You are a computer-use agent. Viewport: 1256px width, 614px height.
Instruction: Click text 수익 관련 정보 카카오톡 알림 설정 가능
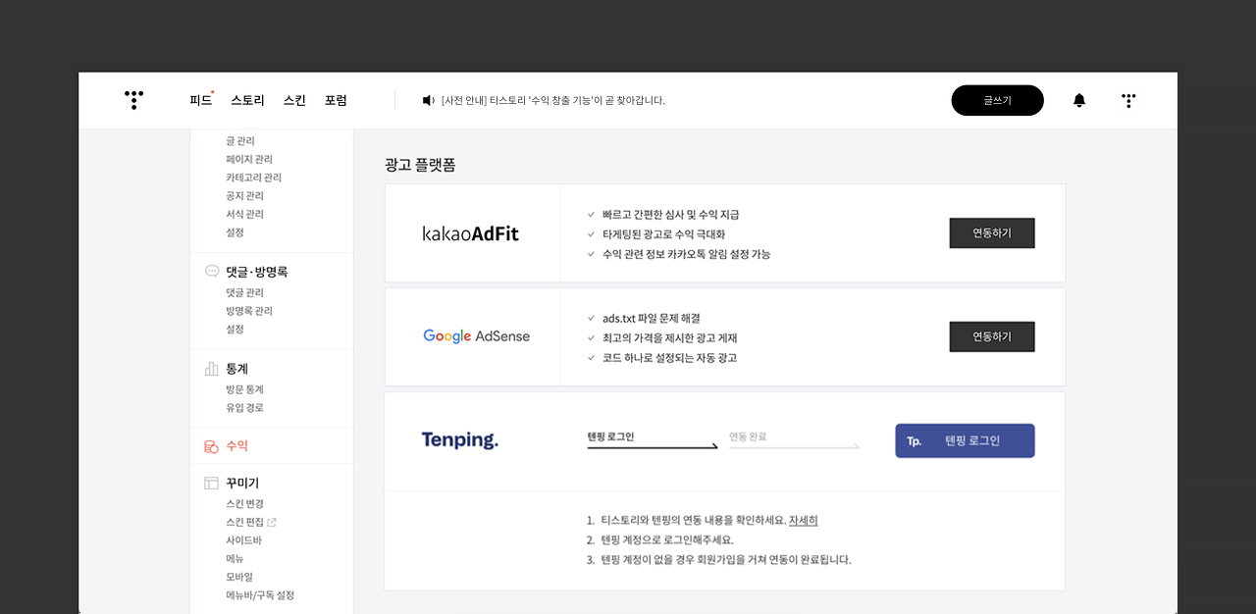tap(687, 254)
